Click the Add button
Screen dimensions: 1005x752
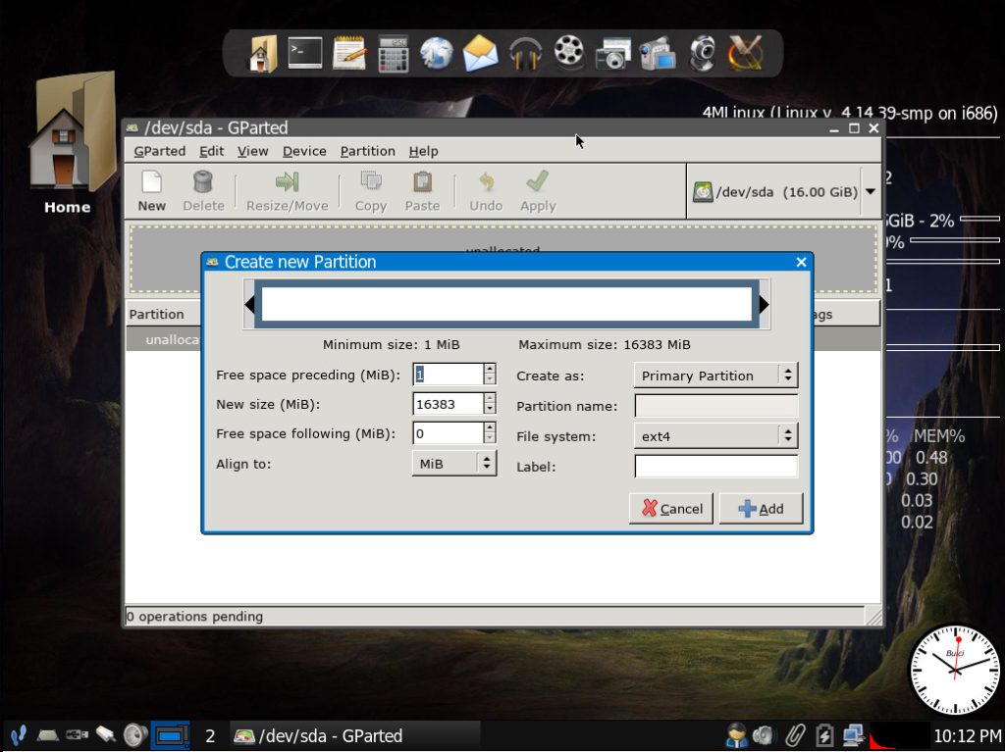tap(761, 509)
